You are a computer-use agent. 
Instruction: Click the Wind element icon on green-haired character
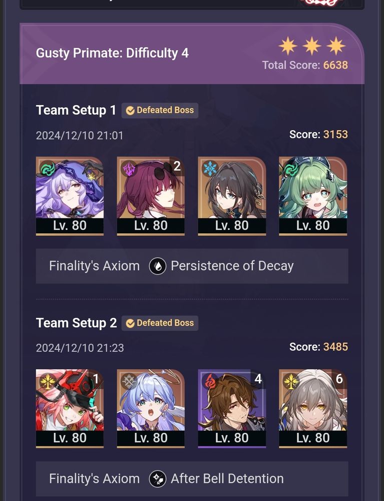point(290,169)
